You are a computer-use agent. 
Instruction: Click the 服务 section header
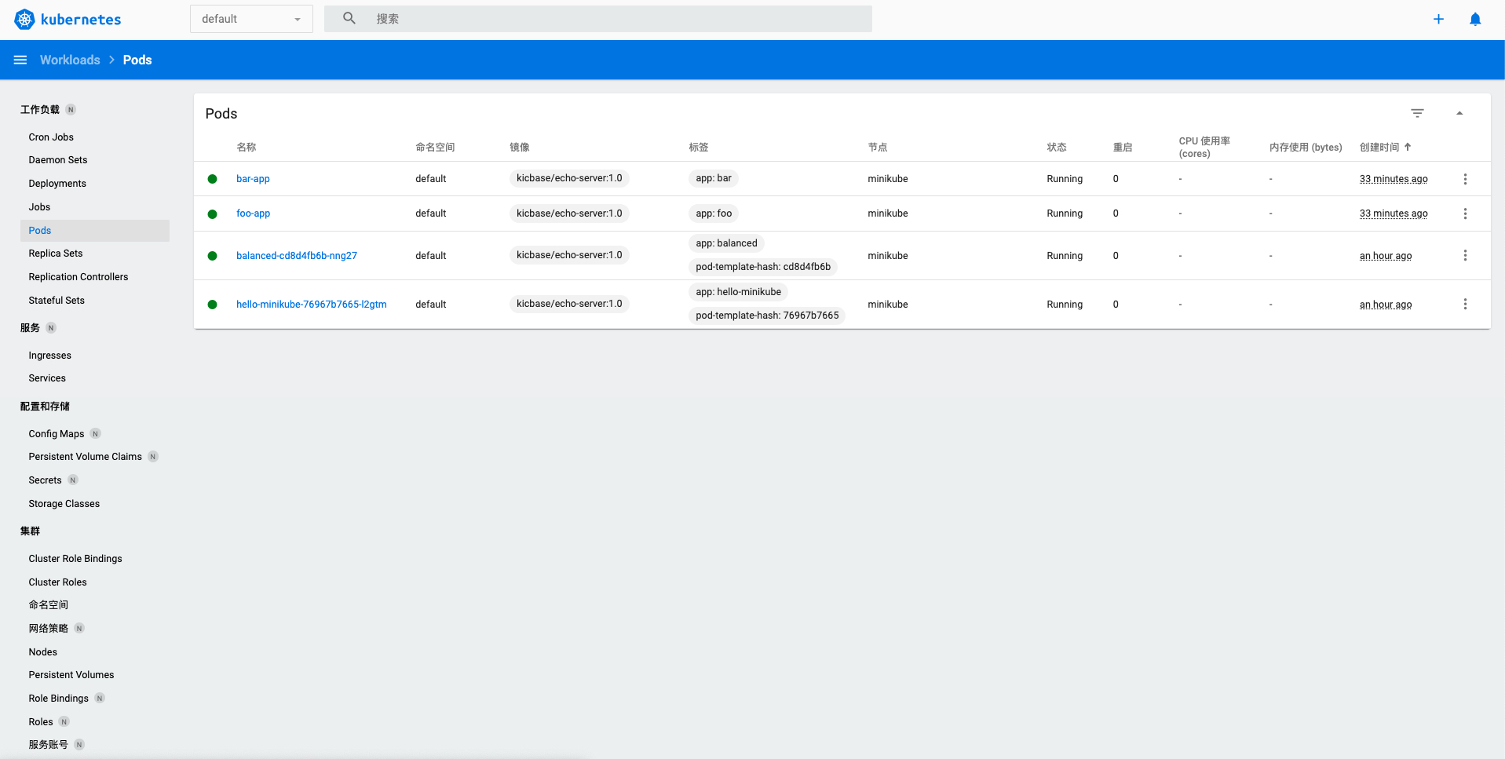30,328
